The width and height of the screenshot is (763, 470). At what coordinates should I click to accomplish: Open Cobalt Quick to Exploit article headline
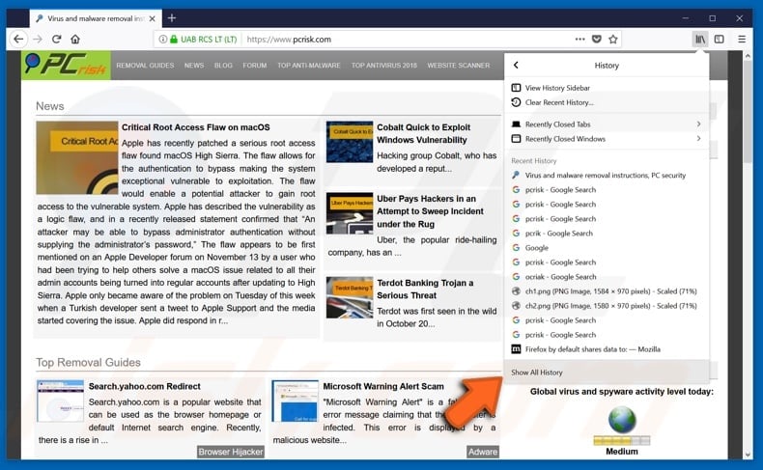[x=423, y=133]
